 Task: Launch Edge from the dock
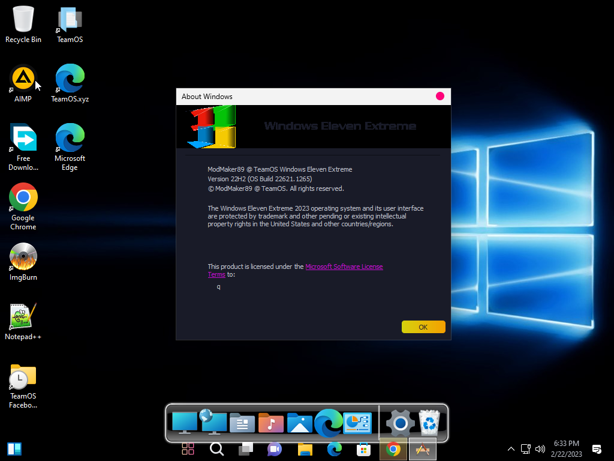(x=328, y=423)
